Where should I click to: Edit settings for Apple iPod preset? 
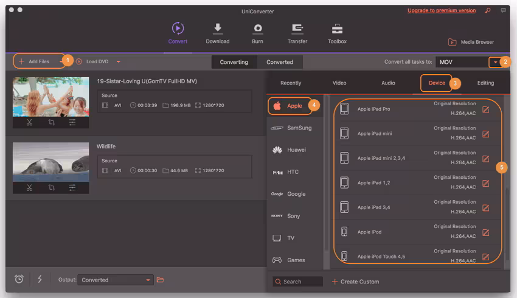(486, 232)
